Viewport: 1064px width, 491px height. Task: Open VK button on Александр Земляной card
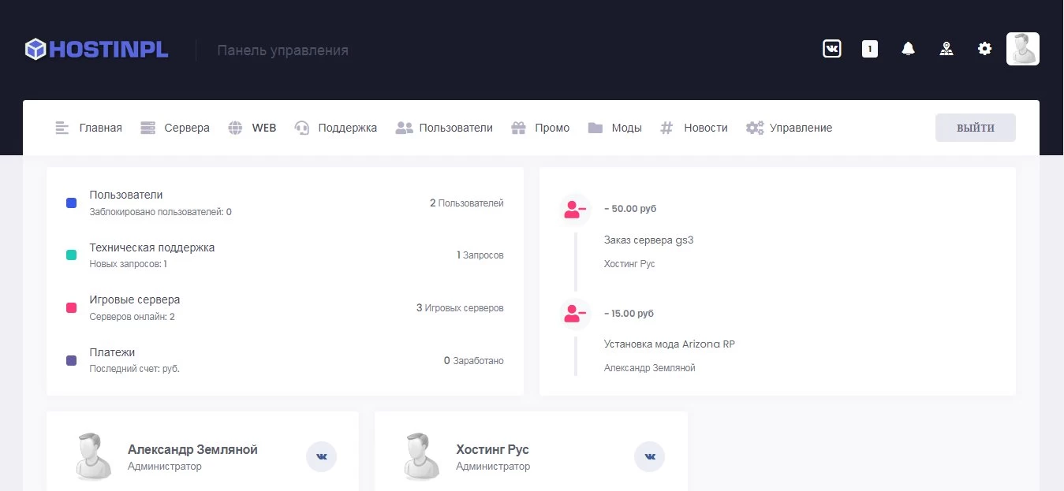click(322, 456)
